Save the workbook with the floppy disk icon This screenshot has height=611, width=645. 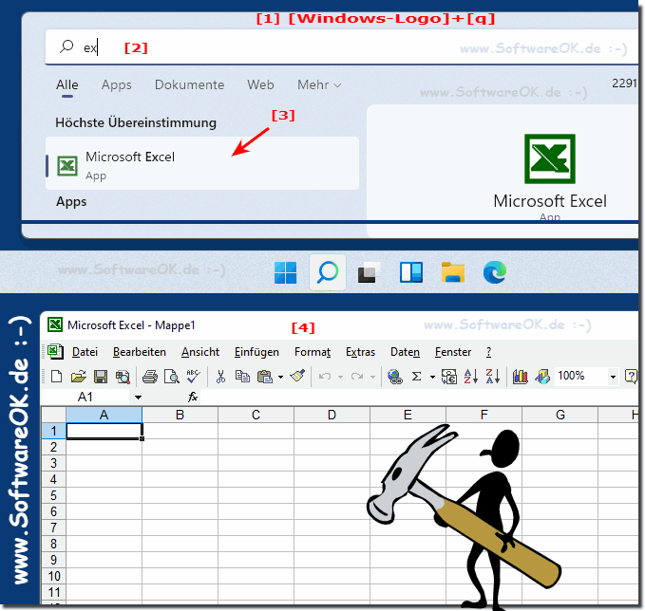(x=101, y=377)
